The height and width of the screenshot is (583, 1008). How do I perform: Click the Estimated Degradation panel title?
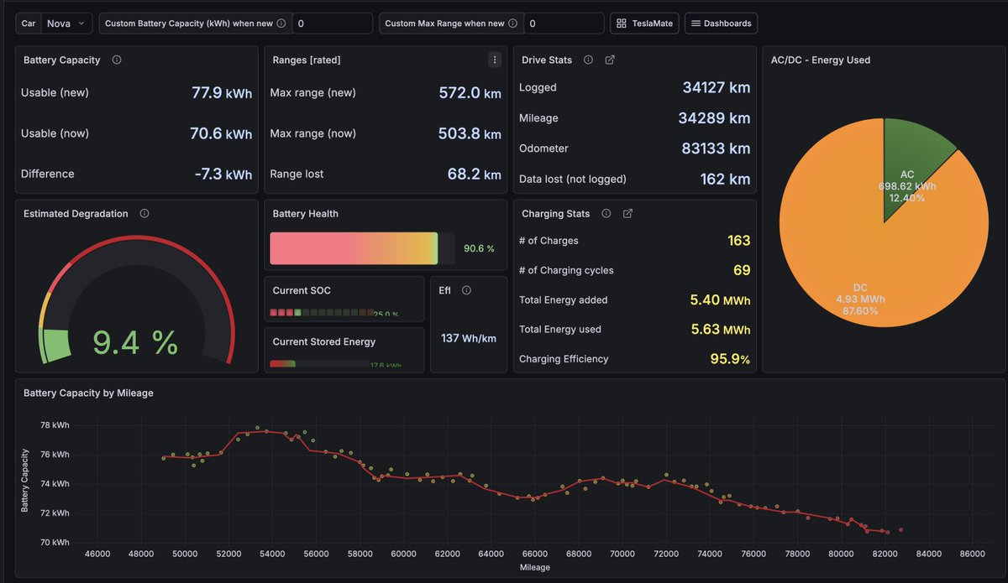tap(76, 214)
